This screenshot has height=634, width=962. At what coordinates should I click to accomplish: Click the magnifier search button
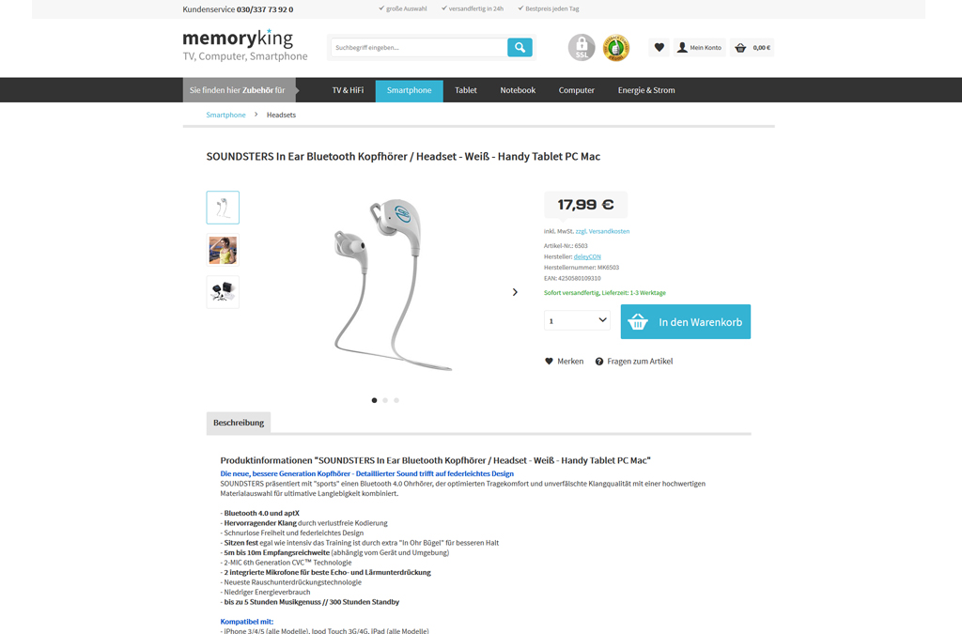[520, 47]
